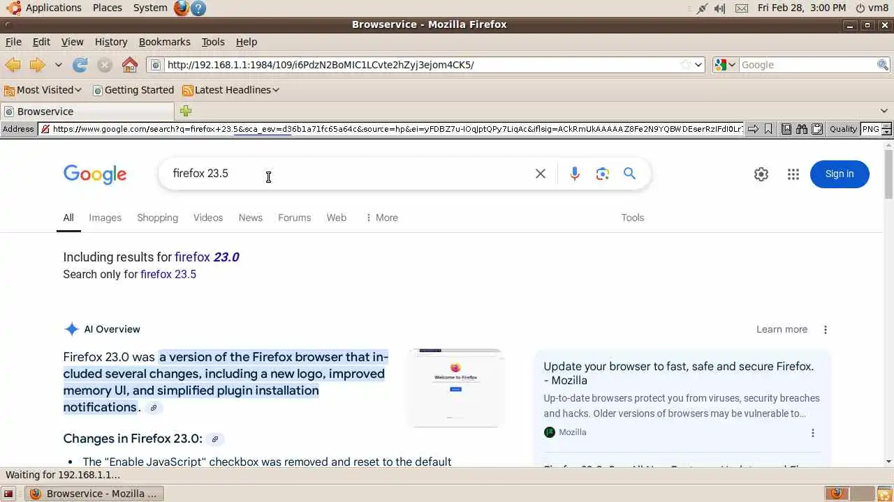Search only for firefox 23.5
This screenshot has width=894, height=502.
(168, 274)
